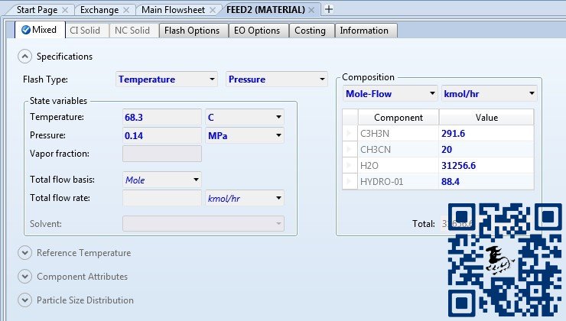Switch to the Flash Options tab
The image size is (566, 321).
coord(192,31)
